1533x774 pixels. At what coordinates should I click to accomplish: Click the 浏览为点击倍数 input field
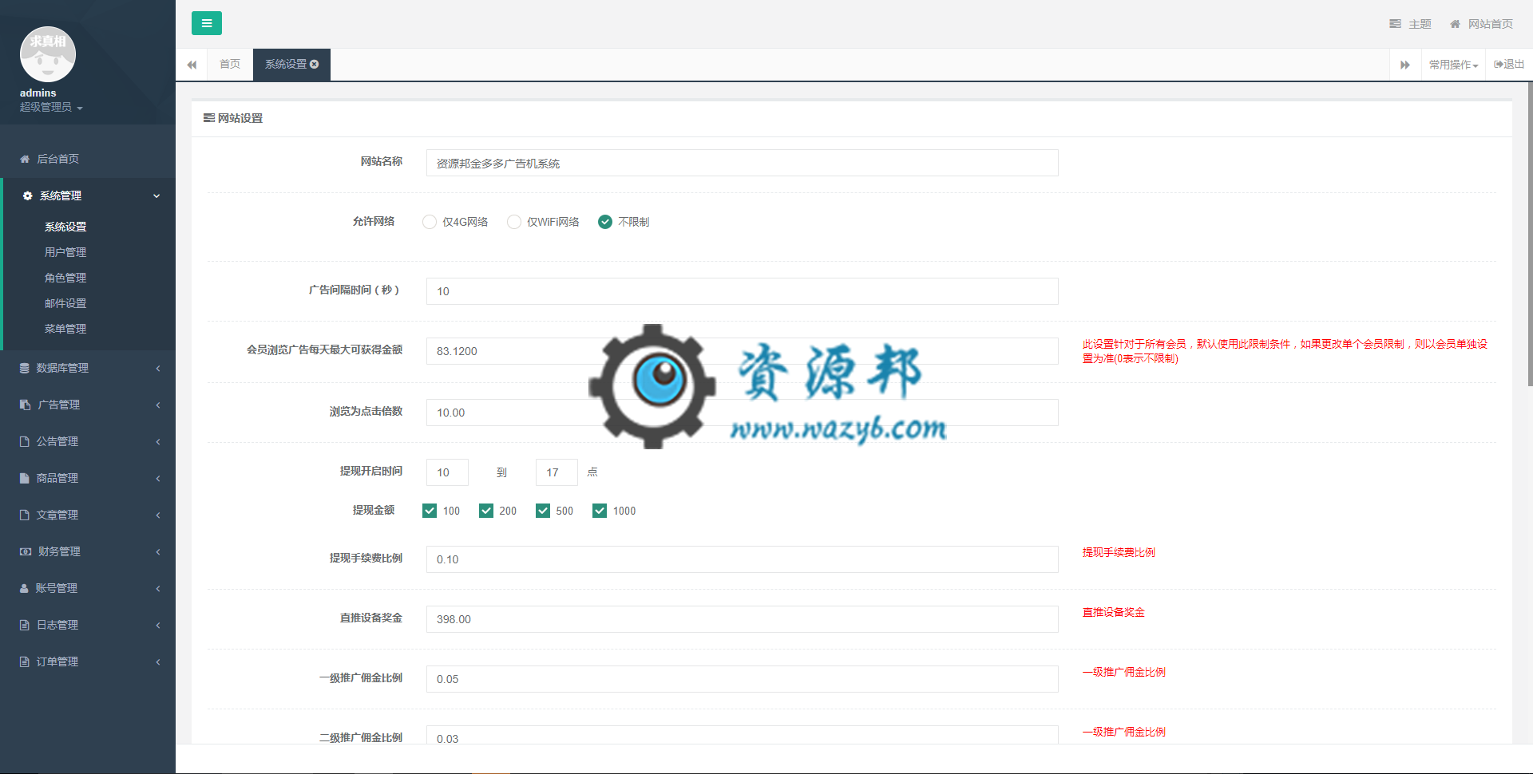point(743,413)
